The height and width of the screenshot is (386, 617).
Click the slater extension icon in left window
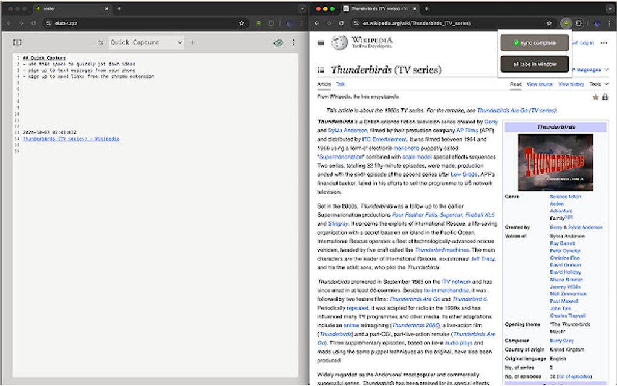coord(258,23)
